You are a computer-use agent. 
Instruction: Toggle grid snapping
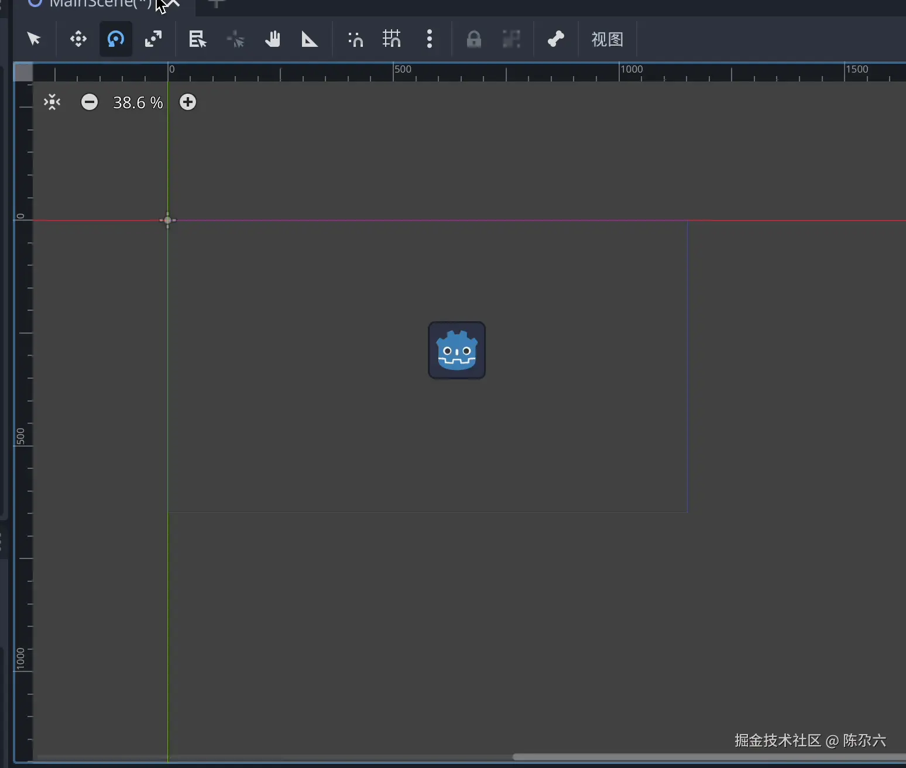click(392, 39)
